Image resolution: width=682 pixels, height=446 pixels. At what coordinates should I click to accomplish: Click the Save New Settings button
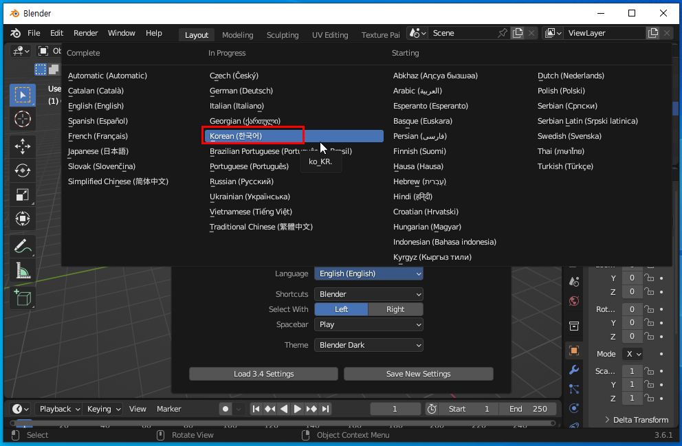coord(419,374)
